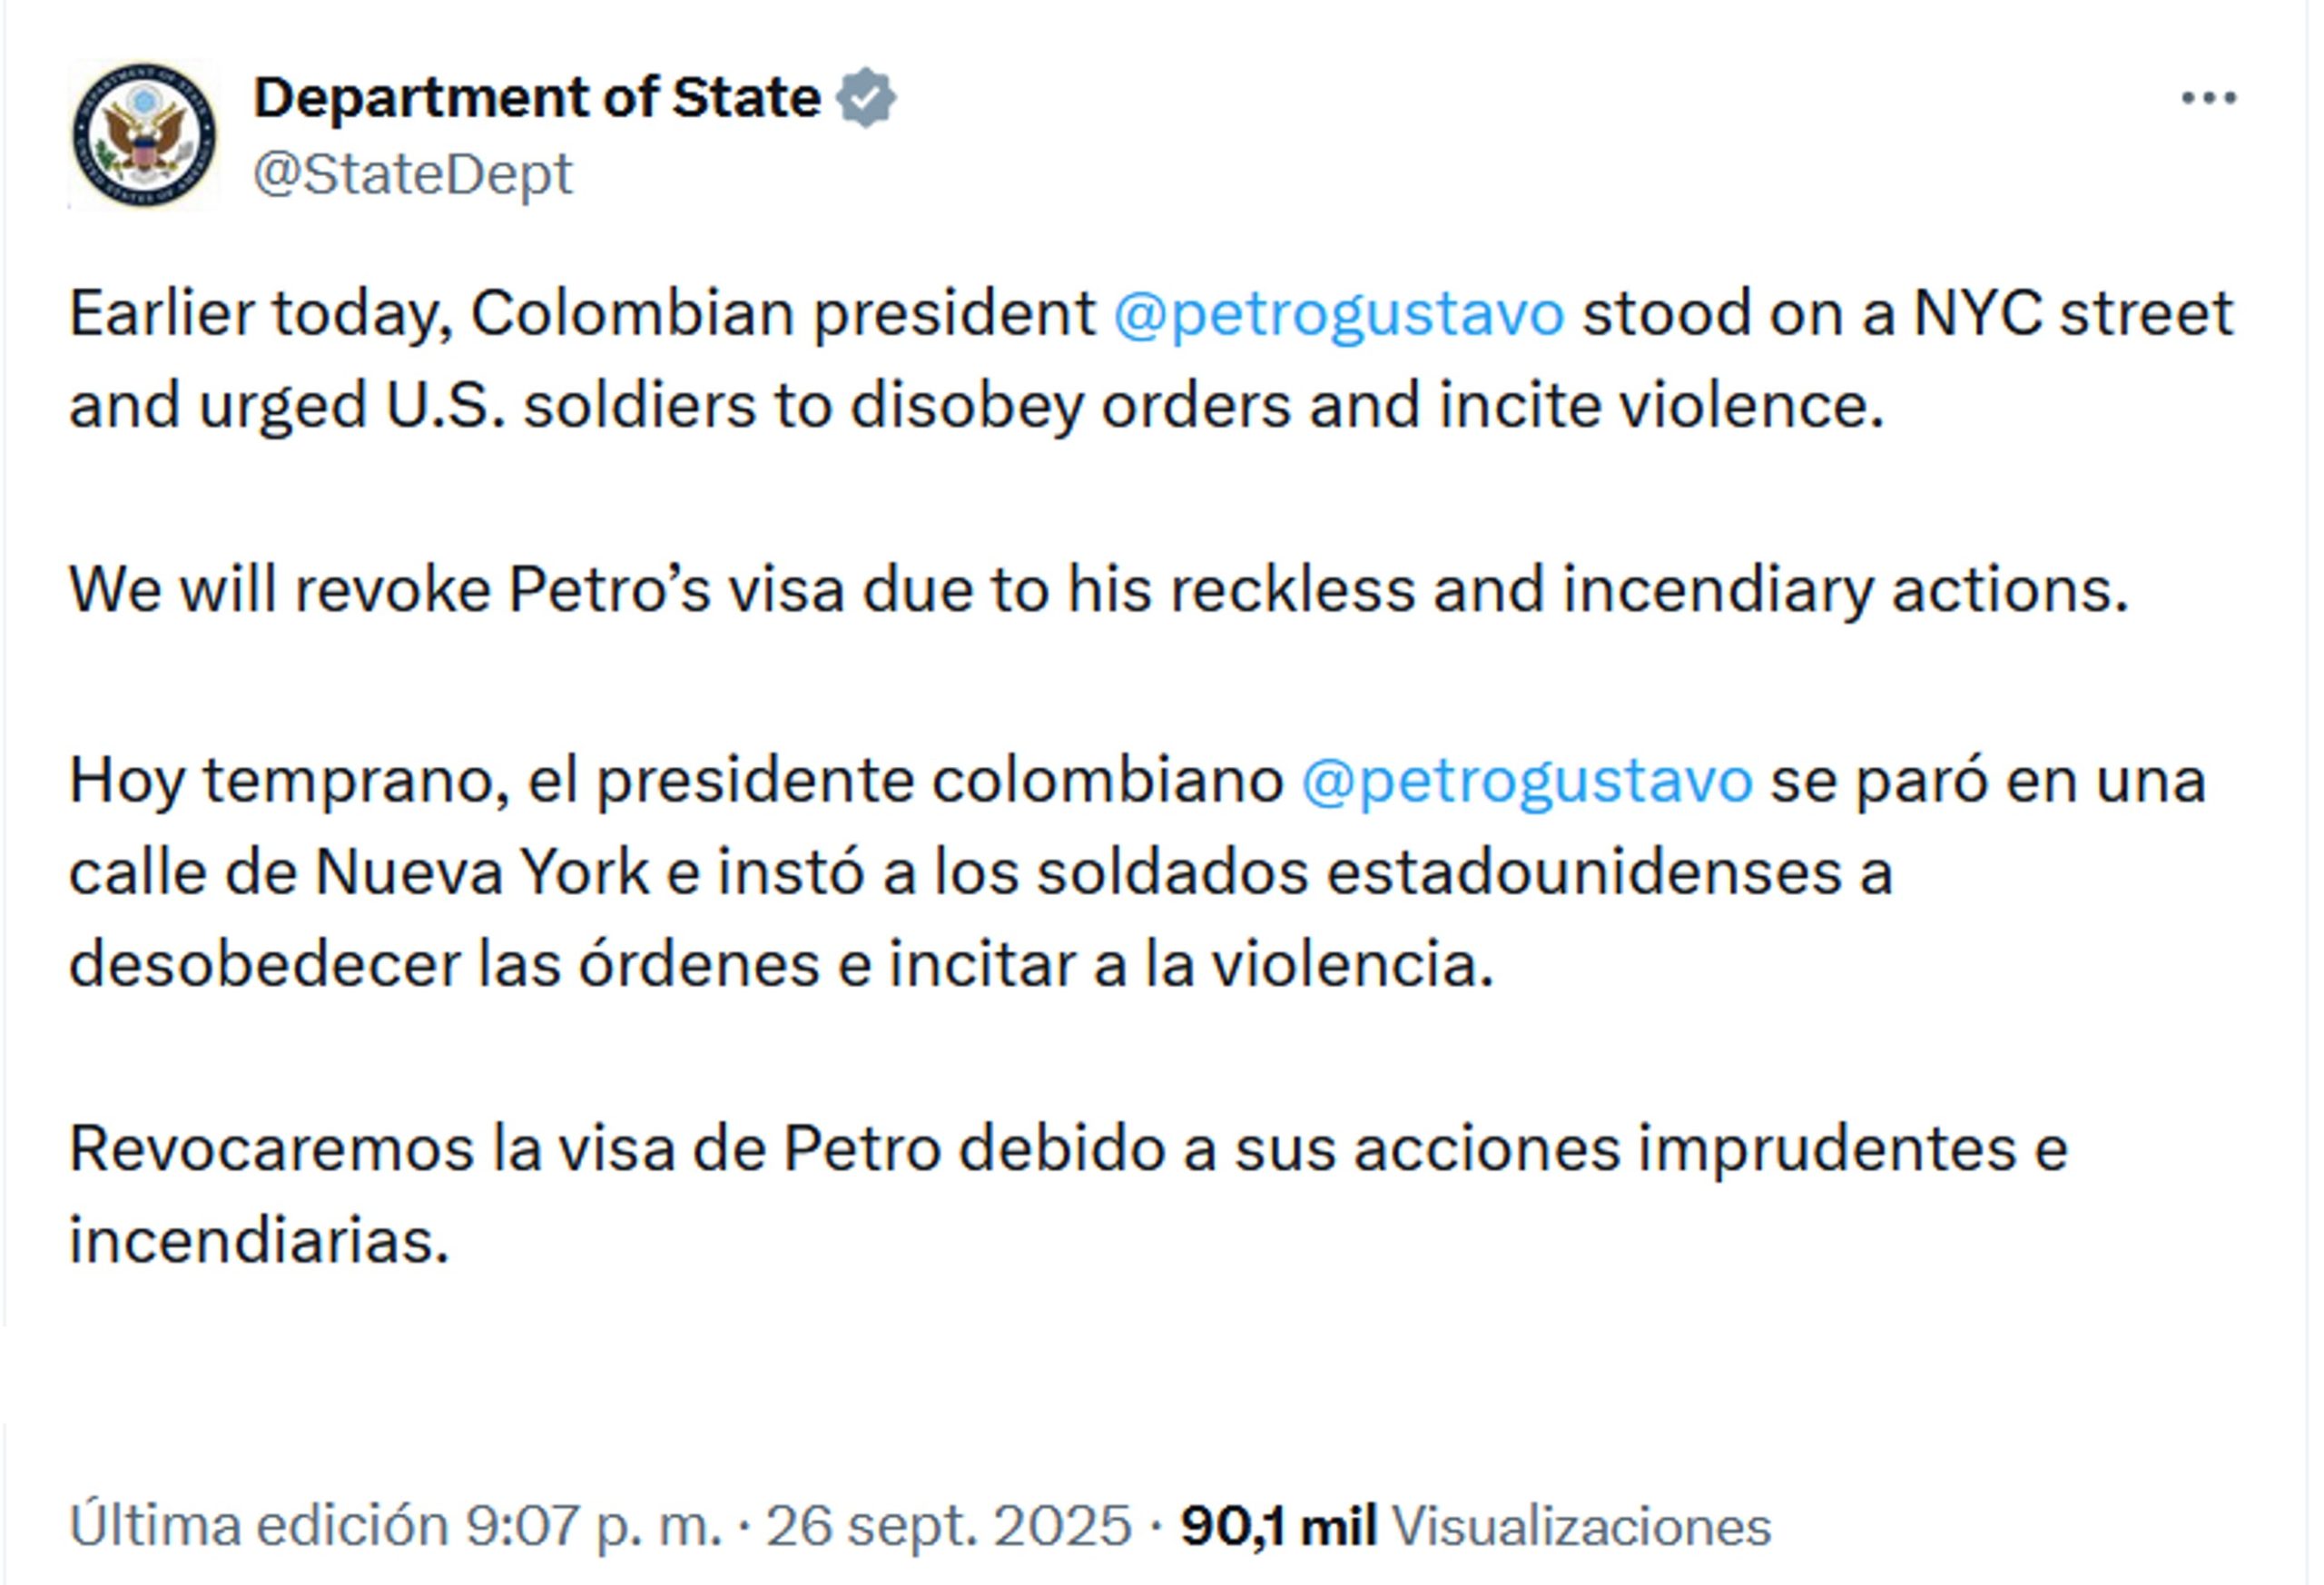Image resolution: width=2324 pixels, height=1585 pixels.
Task: Click the 9:07 p. m. timestamp
Action: pyautogui.click(x=593, y=1526)
